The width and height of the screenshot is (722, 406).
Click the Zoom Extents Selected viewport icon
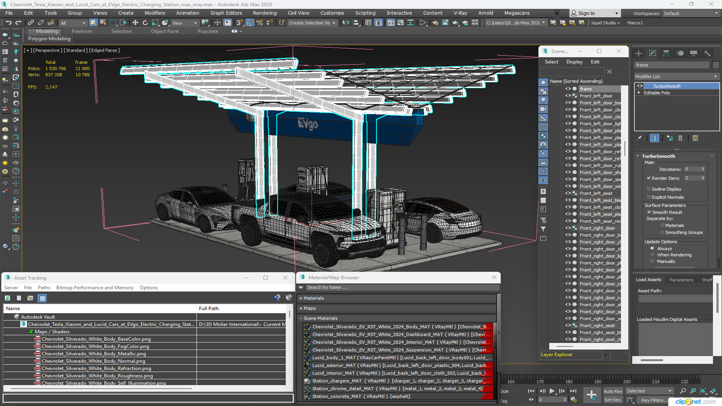[702, 391]
